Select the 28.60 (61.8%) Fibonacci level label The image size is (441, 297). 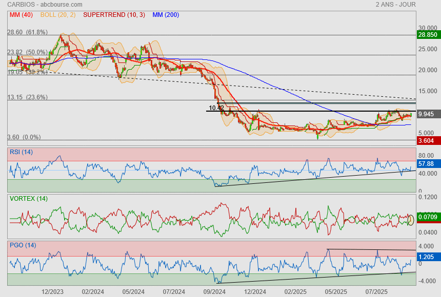tap(27, 32)
